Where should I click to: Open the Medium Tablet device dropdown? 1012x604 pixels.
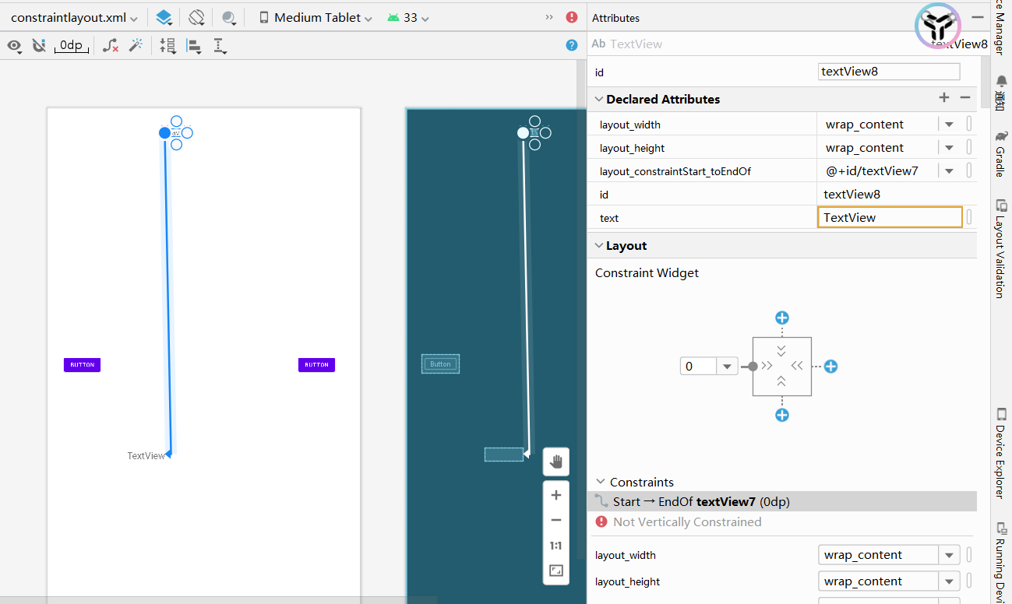(316, 17)
